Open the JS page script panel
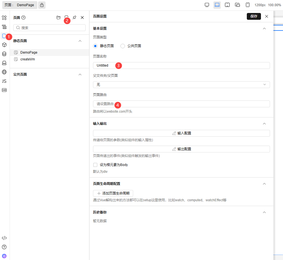The height and width of the screenshot is (260, 283). [x=4, y=81]
